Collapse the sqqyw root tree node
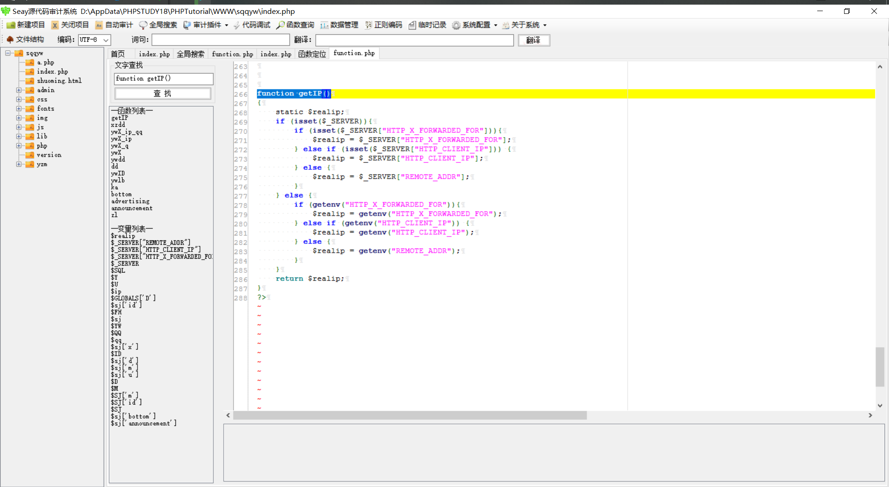Viewport: 889px width, 487px height. [8, 53]
